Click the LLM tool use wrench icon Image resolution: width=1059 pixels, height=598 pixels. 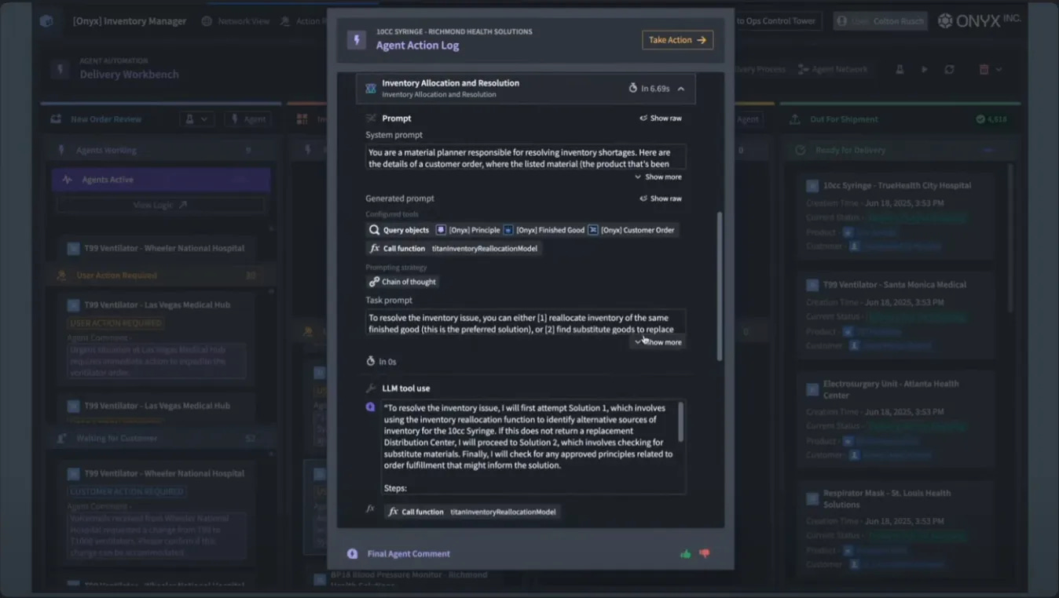(x=371, y=388)
